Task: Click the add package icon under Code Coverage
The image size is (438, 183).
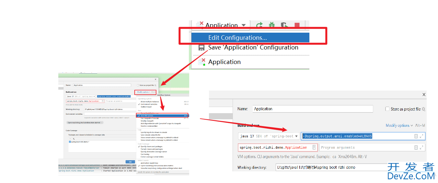Action: tap(74, 138)
